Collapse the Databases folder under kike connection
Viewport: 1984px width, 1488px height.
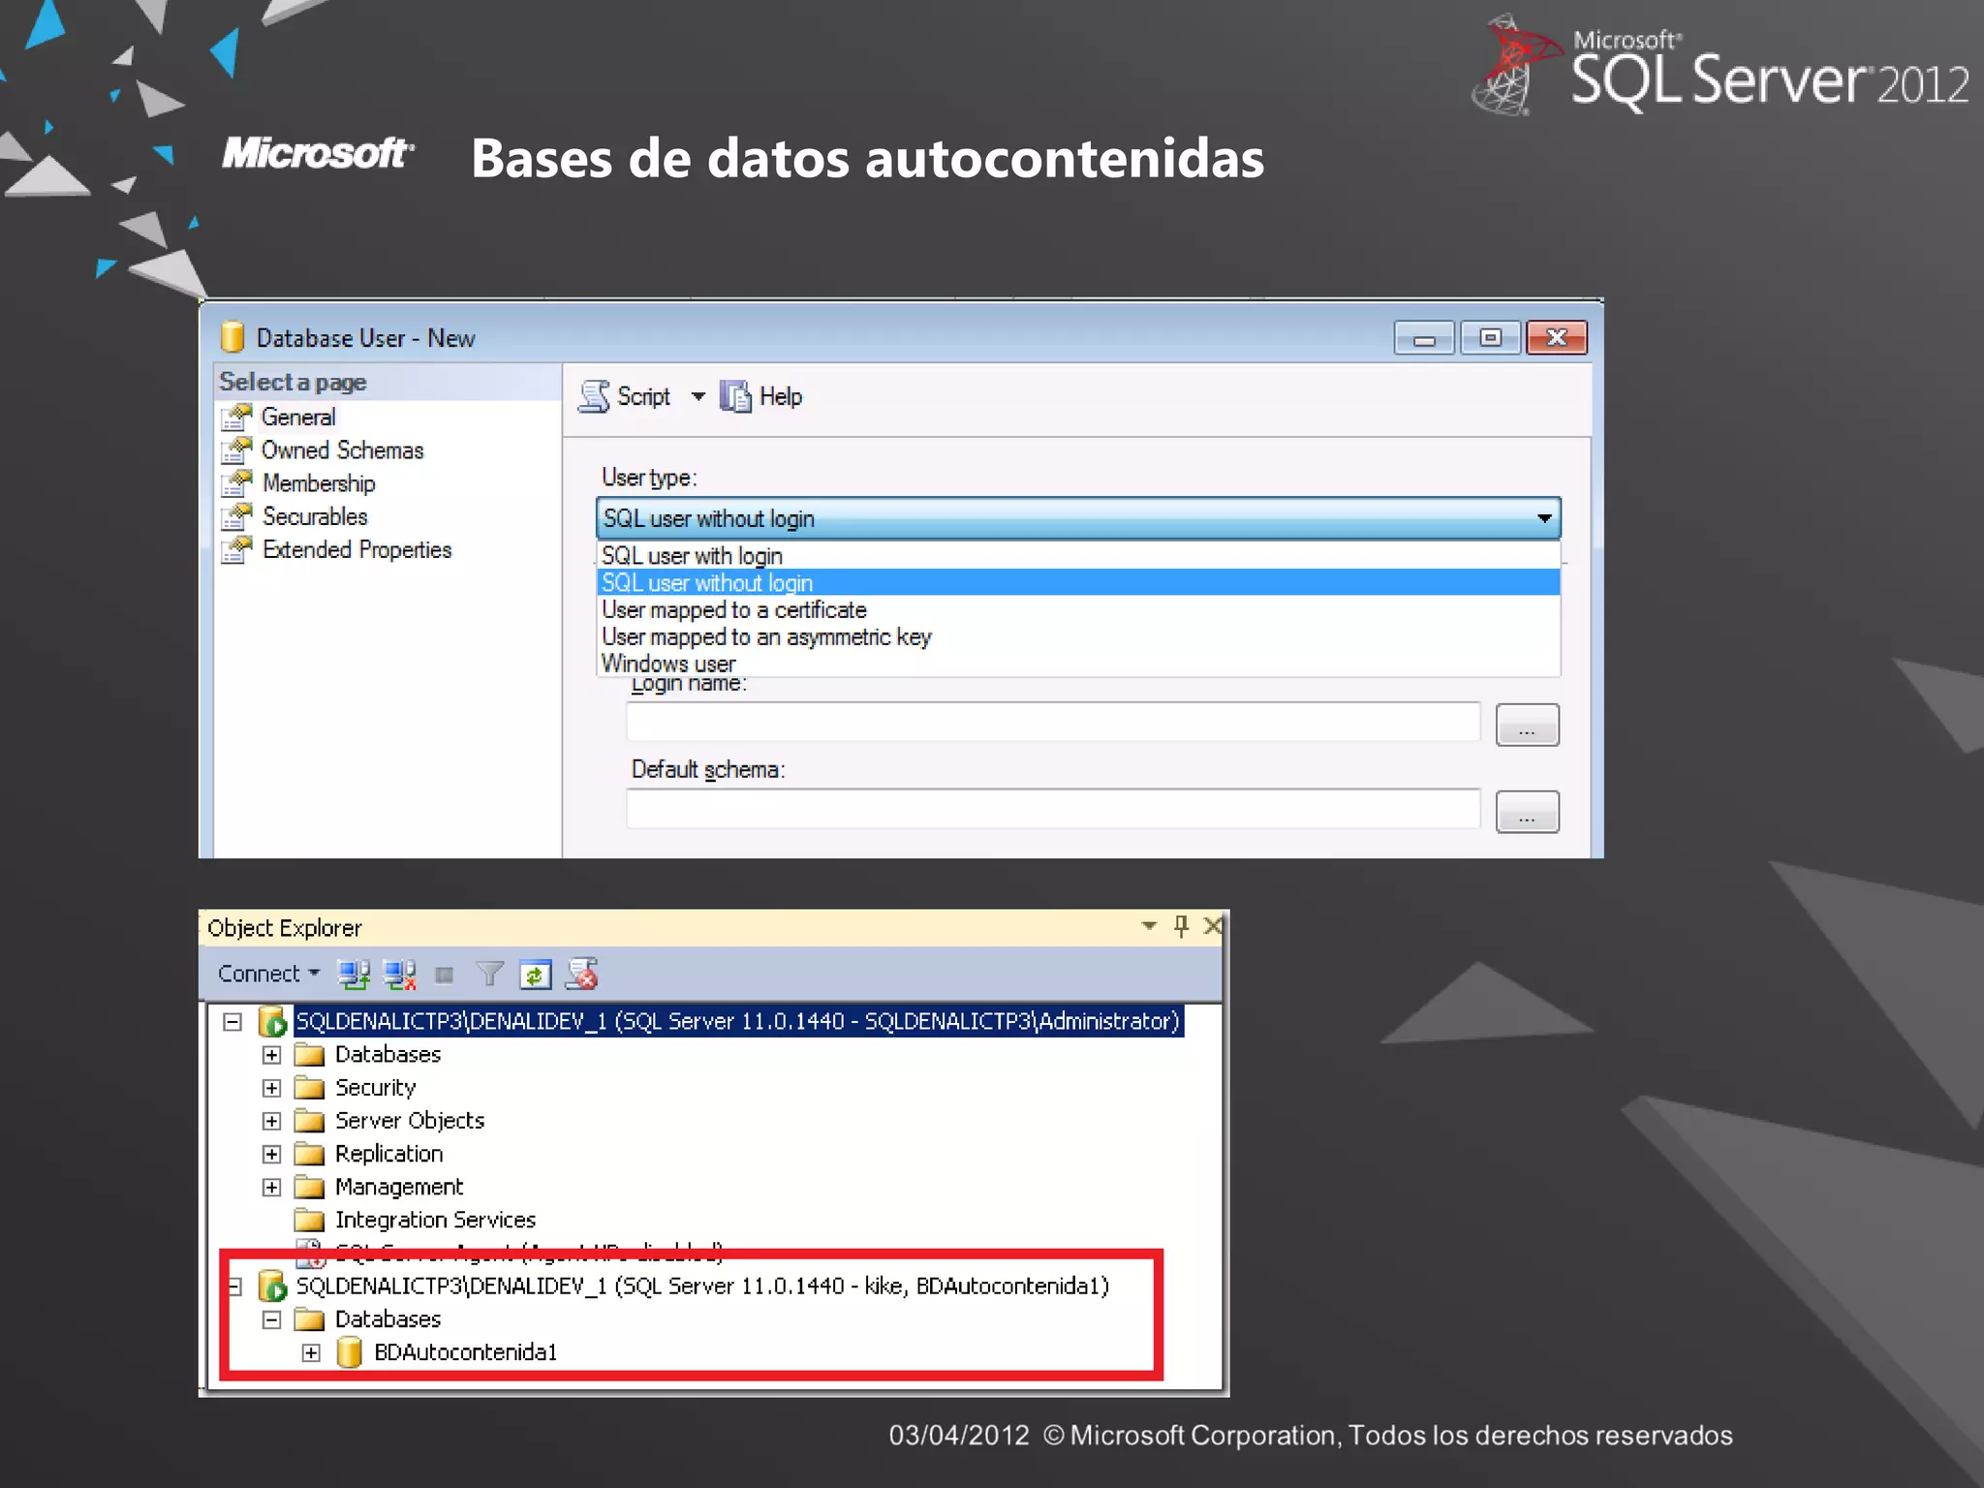click(271, 1319)
